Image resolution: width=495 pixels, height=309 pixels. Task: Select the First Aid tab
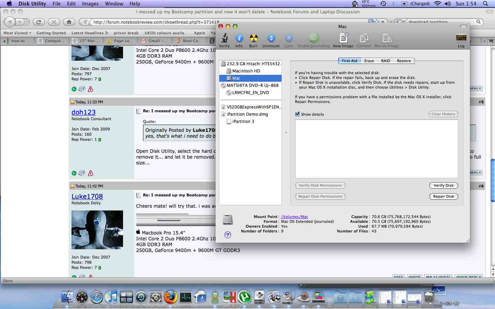click(350, 61)
